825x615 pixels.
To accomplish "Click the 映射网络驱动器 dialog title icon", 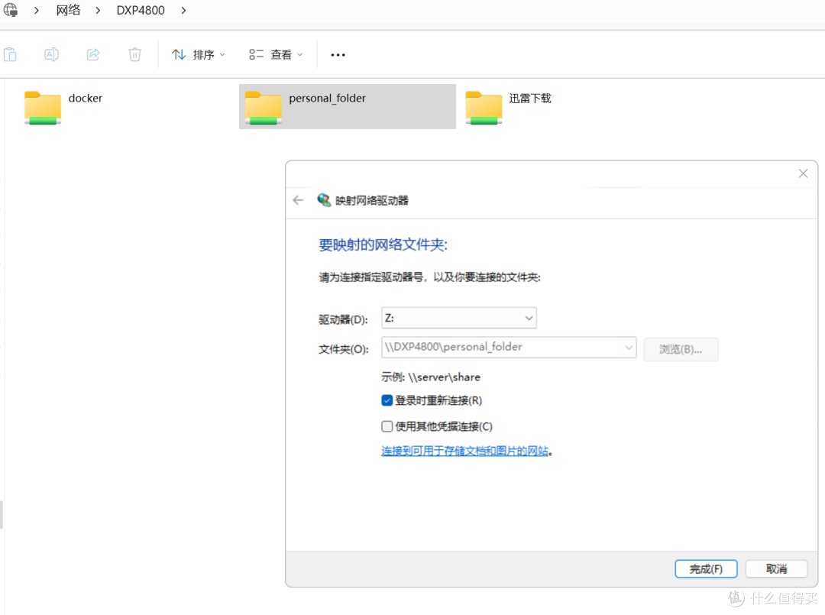I will click(x=324, y=200).
